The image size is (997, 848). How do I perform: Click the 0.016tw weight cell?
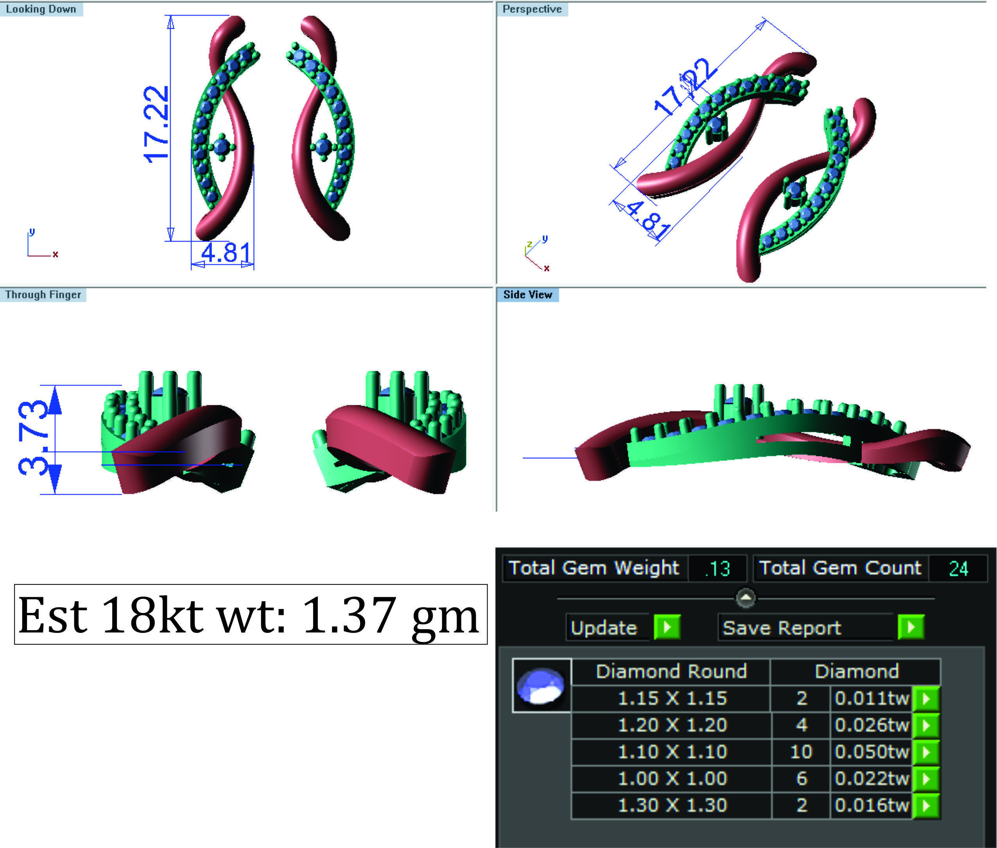(871, 805)
